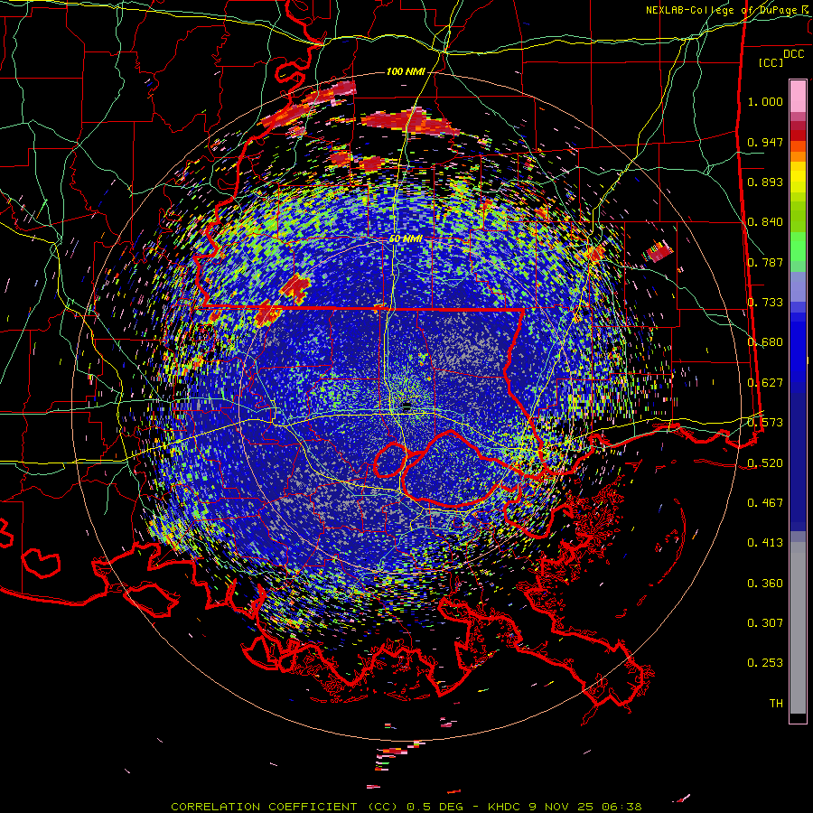Click the pink segment of the color bar
This screenshot has height=813, width=813.
[798, 97]
